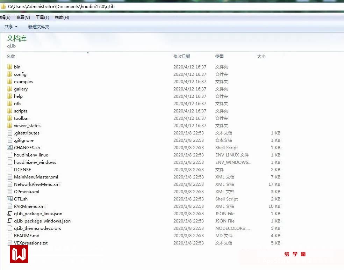Screen dimensions: 344x270
Task: Click the NODECOLORS type cell
Action: 232,228
